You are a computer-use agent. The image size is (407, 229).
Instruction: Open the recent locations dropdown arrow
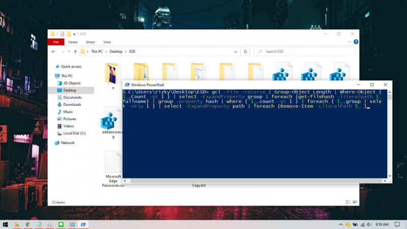[x=69, y=52]
